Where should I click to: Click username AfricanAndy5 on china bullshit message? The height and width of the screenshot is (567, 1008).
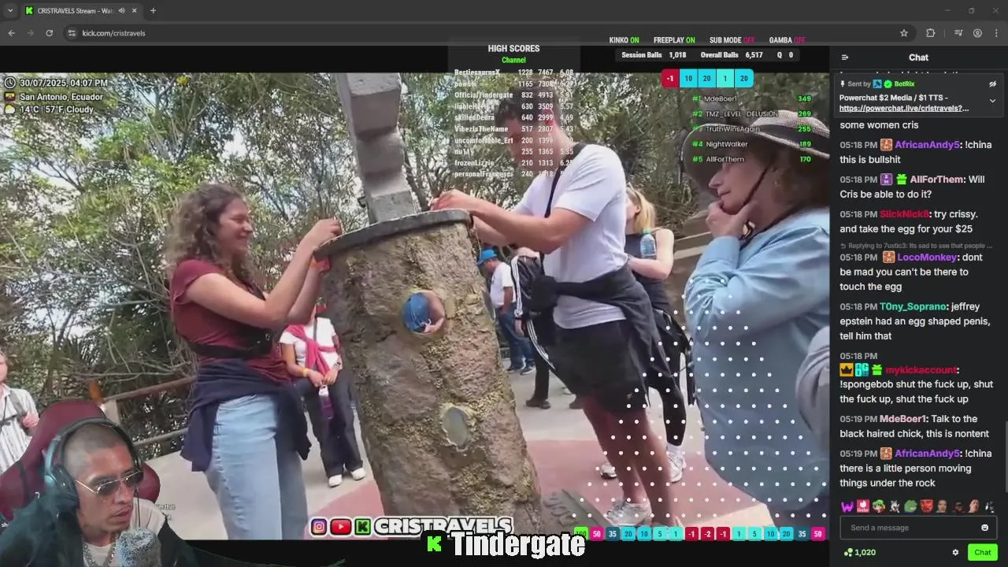click(928, 145)
